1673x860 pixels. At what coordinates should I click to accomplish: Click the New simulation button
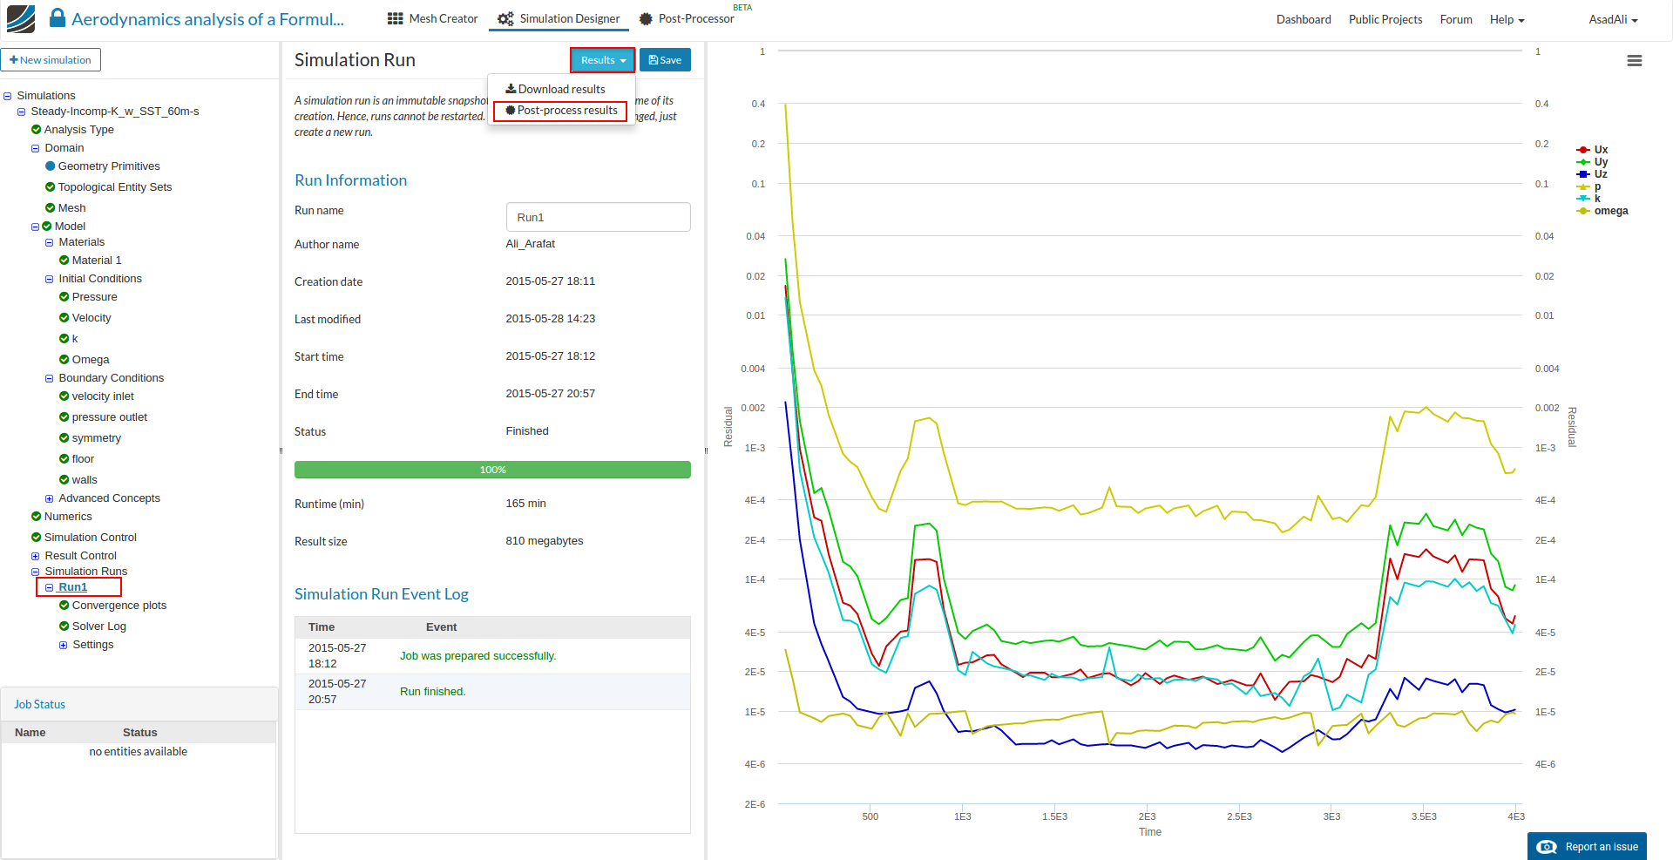tap(51, 60)
